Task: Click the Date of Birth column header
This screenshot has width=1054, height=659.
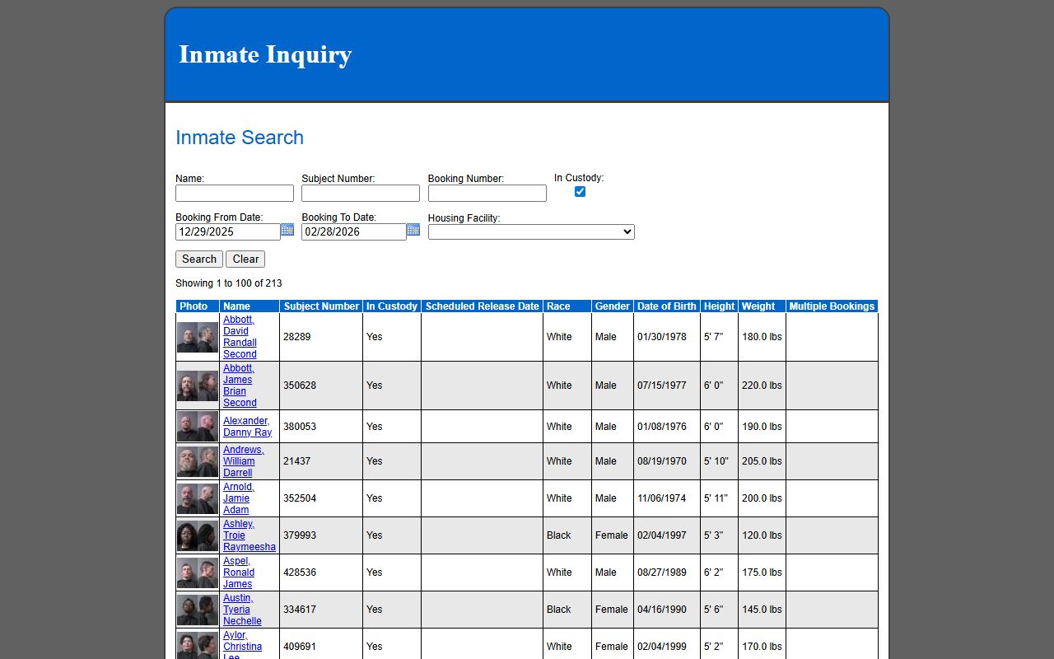Action: [667, 306]
